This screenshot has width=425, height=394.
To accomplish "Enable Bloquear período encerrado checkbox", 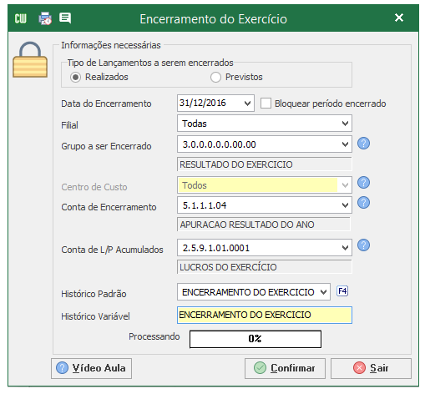I will (266, 104).
